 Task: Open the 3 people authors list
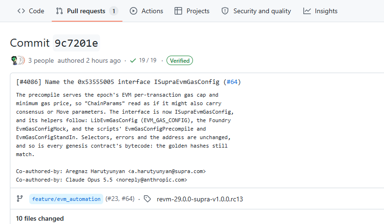pyautogui.click(x=41, y=60)
